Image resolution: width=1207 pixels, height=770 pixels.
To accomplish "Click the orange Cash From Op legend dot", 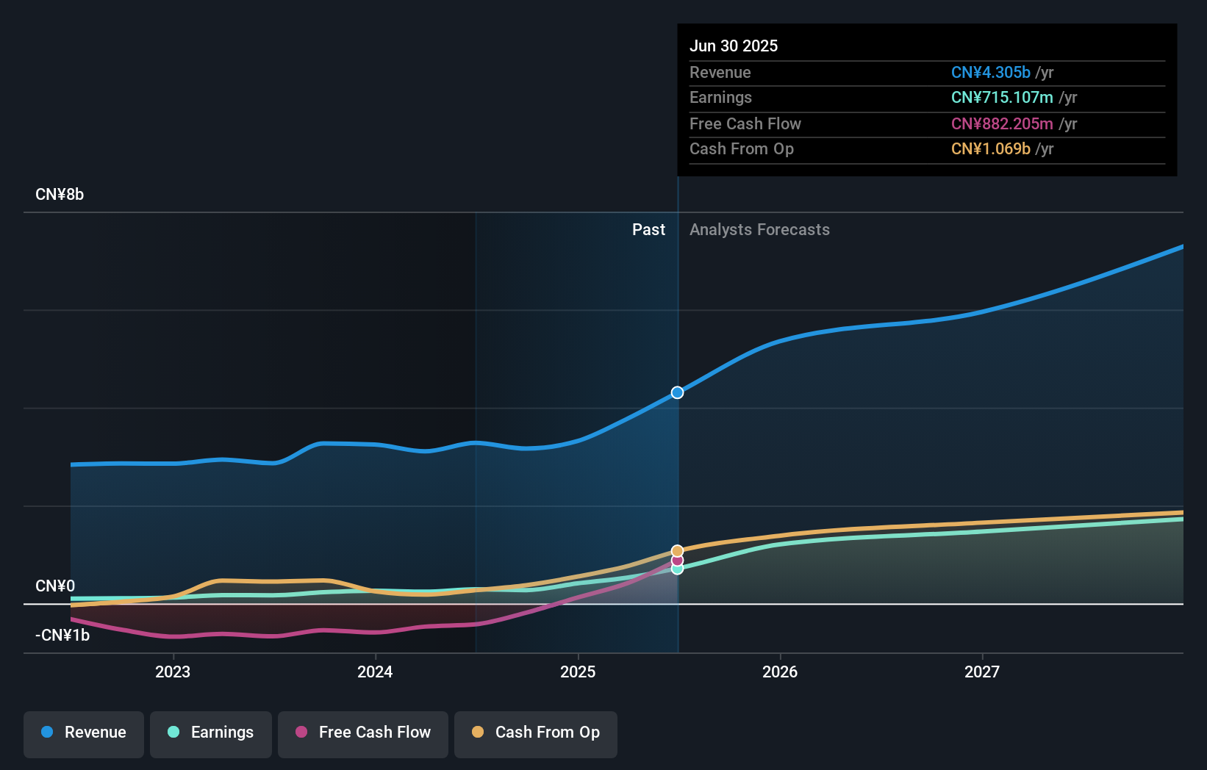I will click(x=478, y=733).
